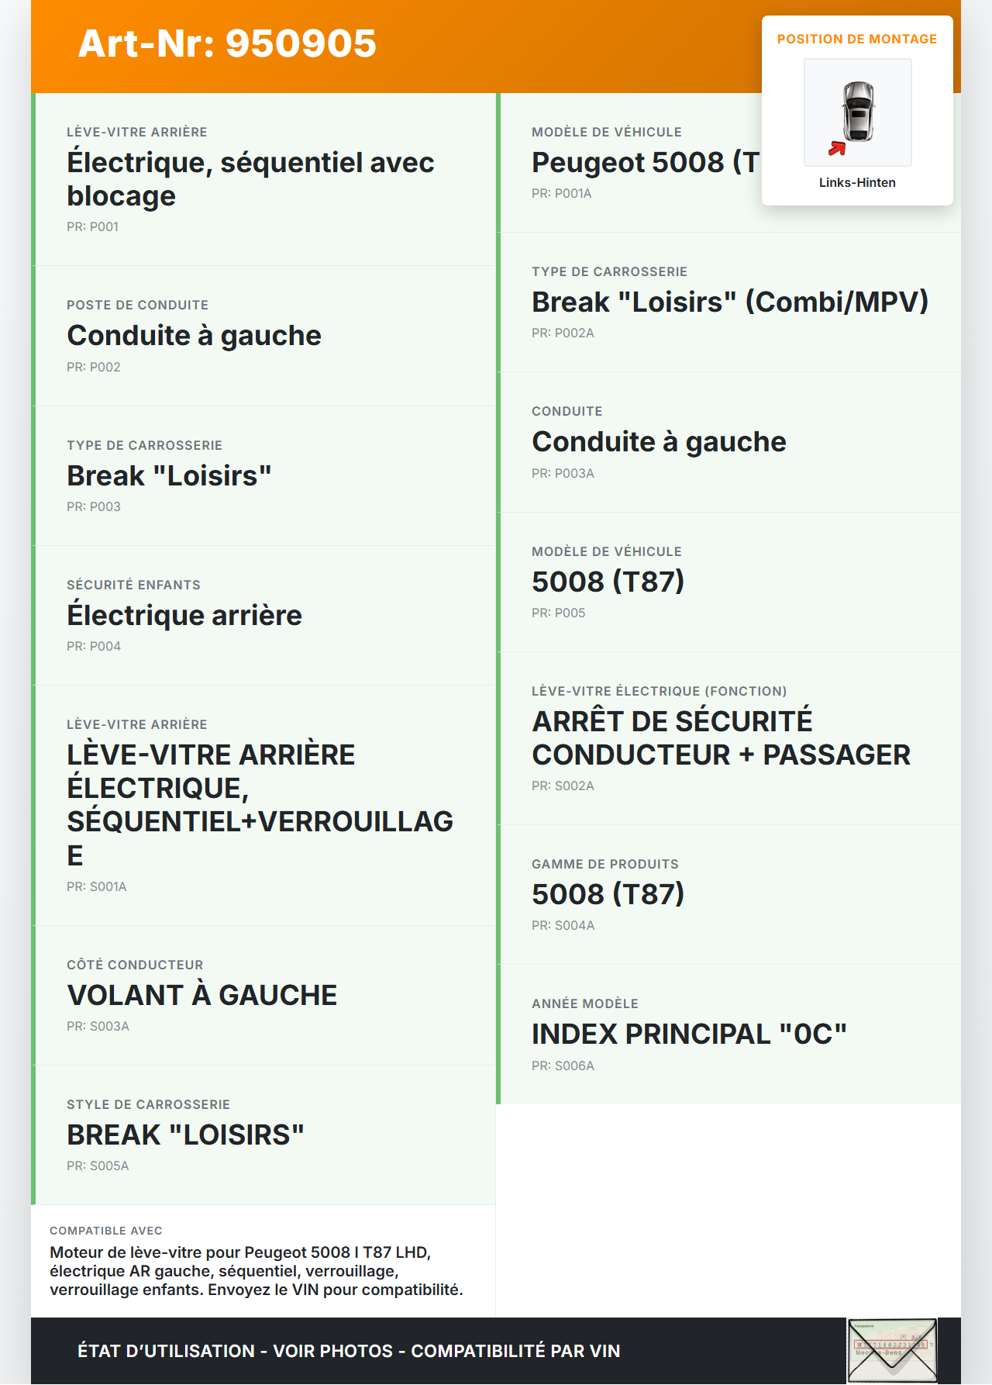Image resolution: width=992 pixels, height=1385 pixels.
Task: Select the Peugeot 5008 vehicle model card
Action: pyautogui.click(x=645, y=163)
